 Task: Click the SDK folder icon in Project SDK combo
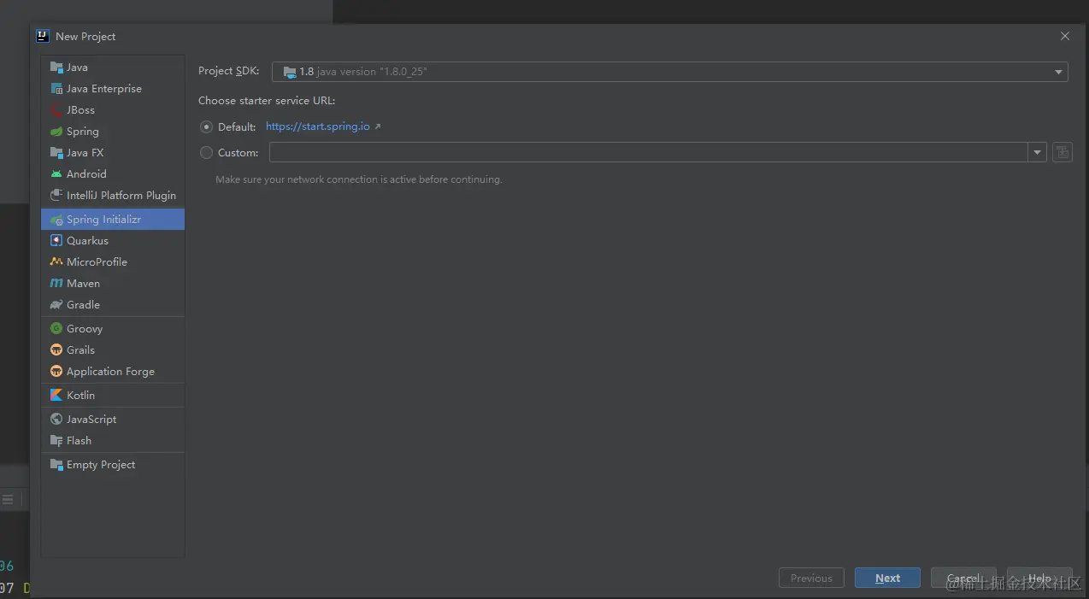click(x=290, y=72)
